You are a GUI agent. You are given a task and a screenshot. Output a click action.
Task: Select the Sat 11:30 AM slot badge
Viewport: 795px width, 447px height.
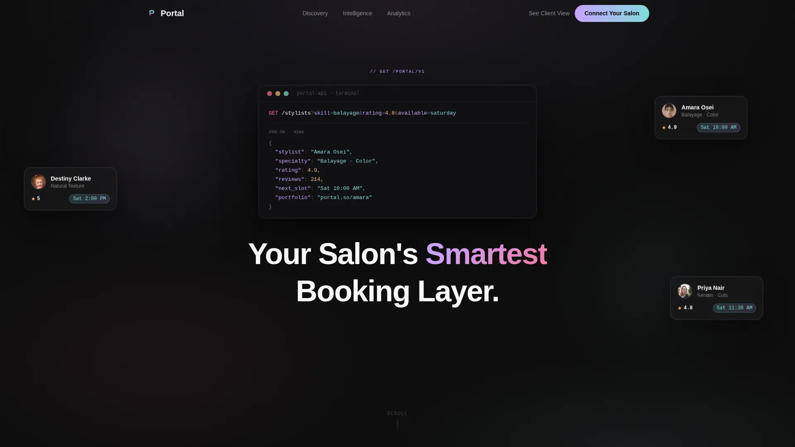pyautogui.click(x=734, y=308)
